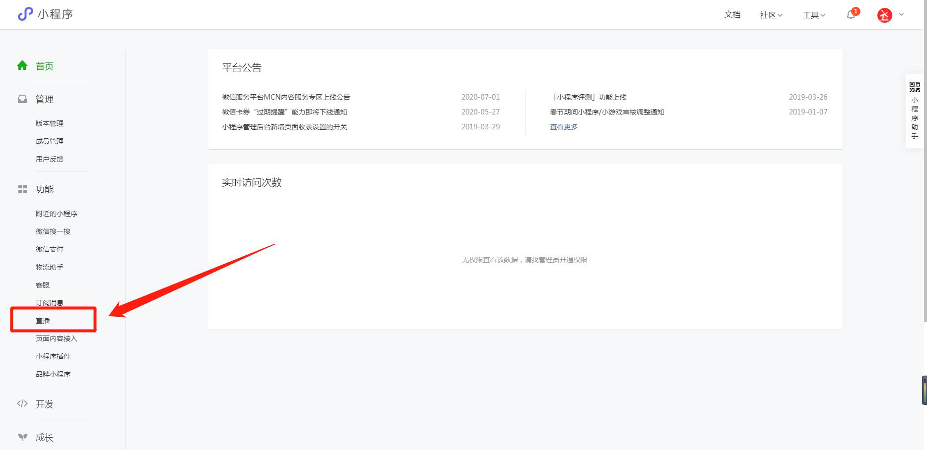Image resolution: width=927 pixels, height=450 pixels.
Task: Open 微信搜一搜 in the sidebar
Action: tap(53, 231)
